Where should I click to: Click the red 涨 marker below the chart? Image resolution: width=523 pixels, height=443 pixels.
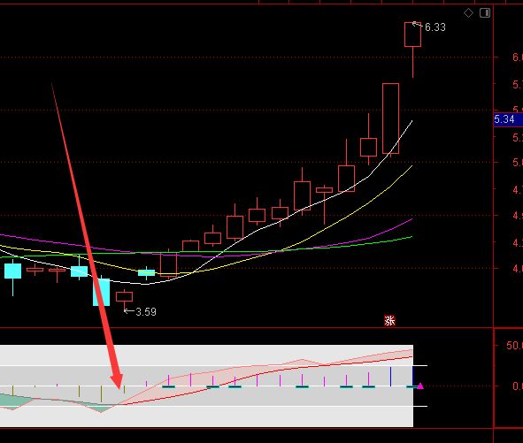[x=389, y=321]
